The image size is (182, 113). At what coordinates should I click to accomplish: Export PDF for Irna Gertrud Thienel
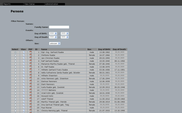tap(31, 105)
